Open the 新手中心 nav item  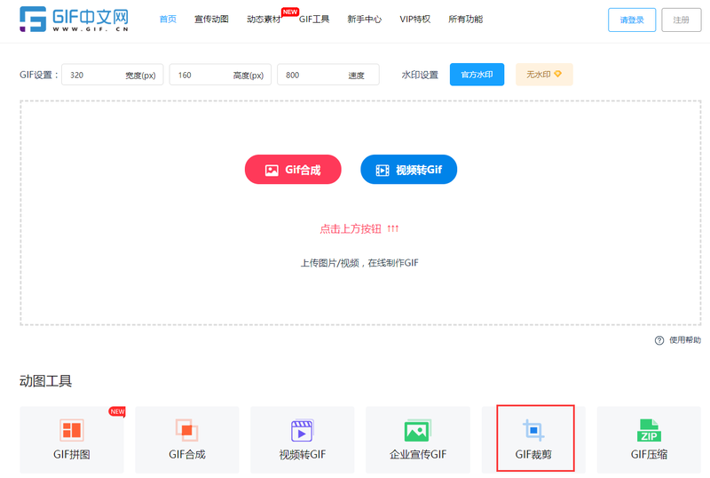(x=365, y=19)
